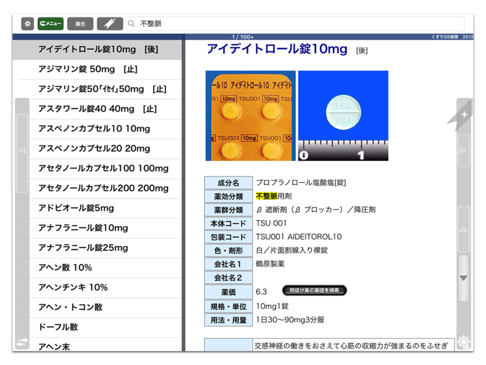The width and height of the screenshot is (486, 365).
Task: Click the 本体コード label cell
Action: point(228,223)
